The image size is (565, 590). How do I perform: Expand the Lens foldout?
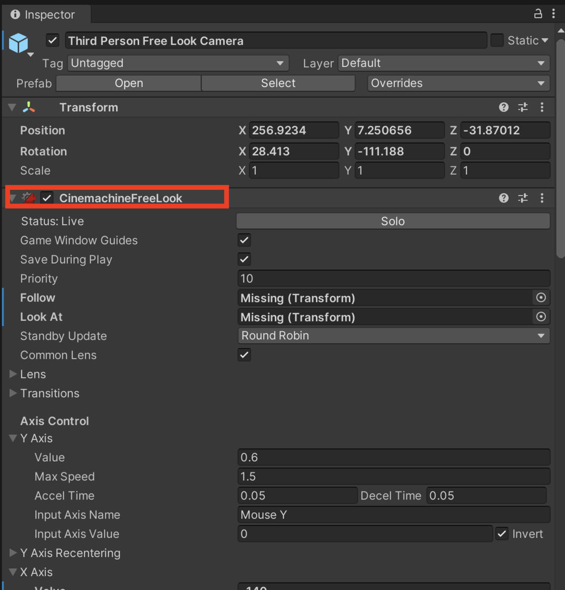coord(13,374)
